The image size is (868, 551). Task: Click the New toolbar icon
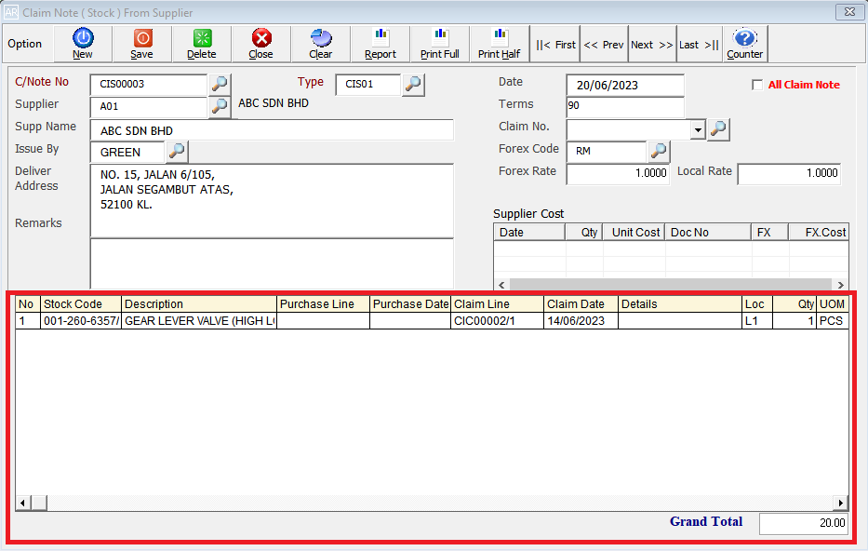point(83,43)
